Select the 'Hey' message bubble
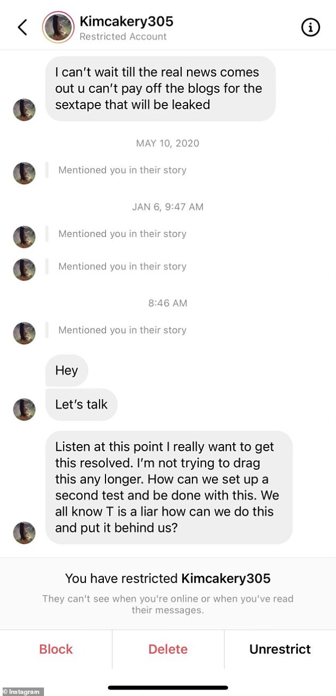Screen dimensions: 336x696 click(67, 371)
